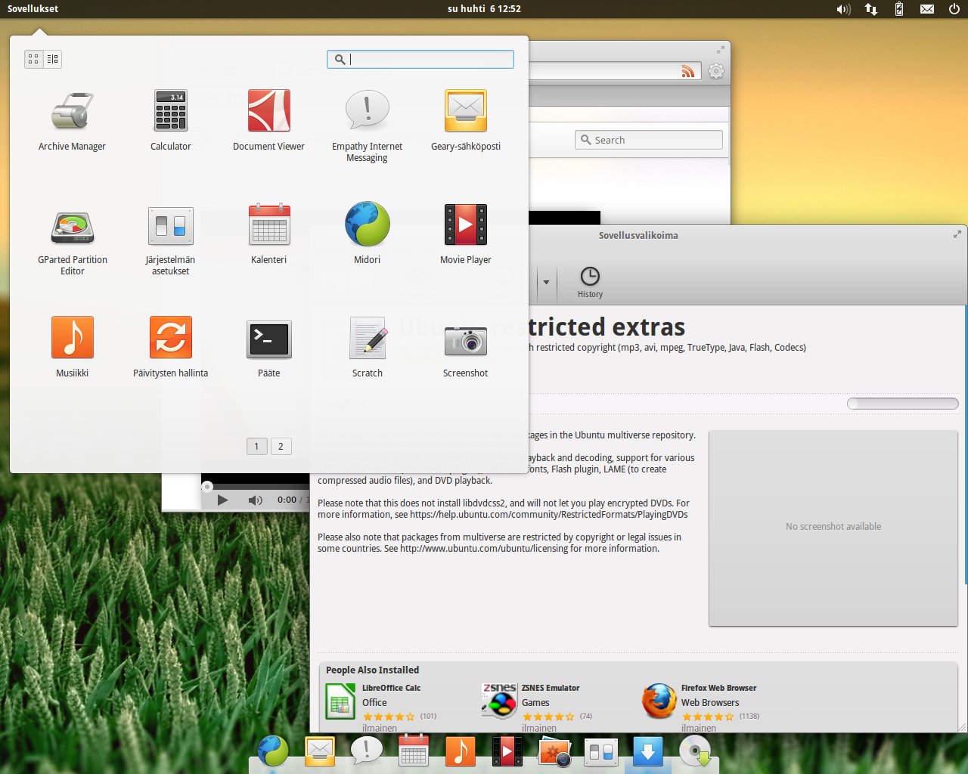Open the calendar from the dock
Screen dimensions: 968x774
pyautogui.click(x=414, y=751)
